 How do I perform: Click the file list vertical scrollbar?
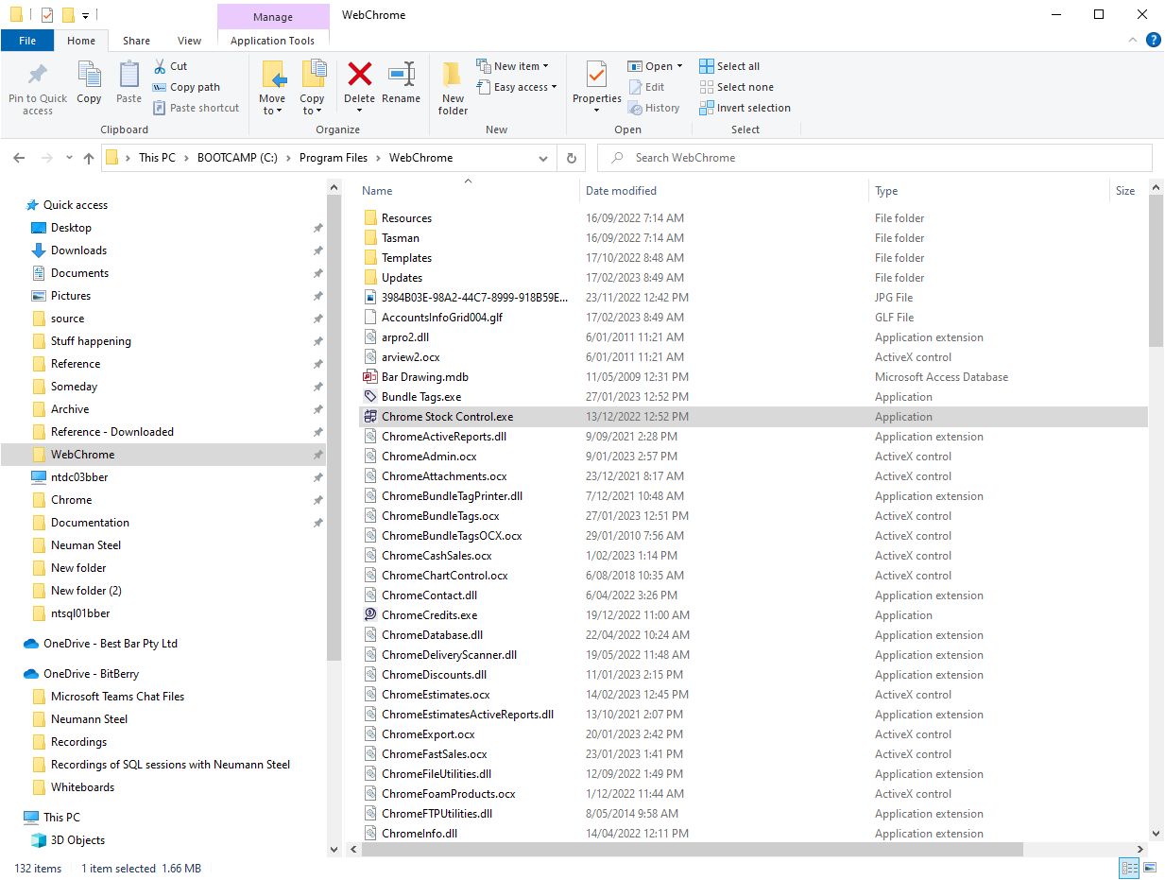[1156, 269]
